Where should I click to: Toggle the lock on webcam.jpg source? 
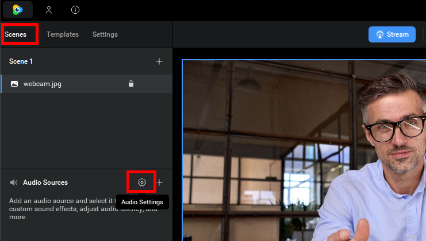131,84
